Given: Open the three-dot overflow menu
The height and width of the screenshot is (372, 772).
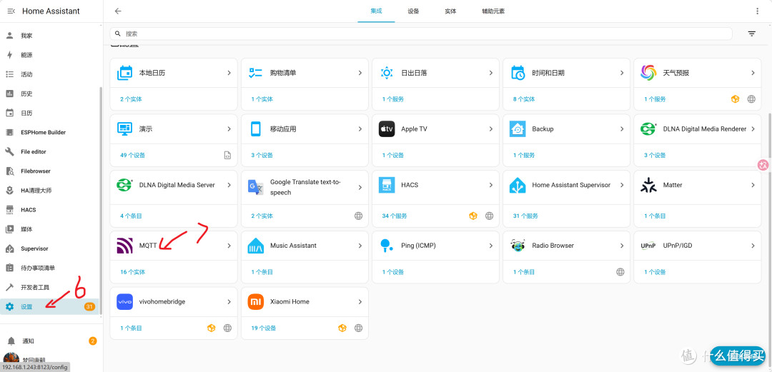Looking at the screenshot, I should (757, 11).
